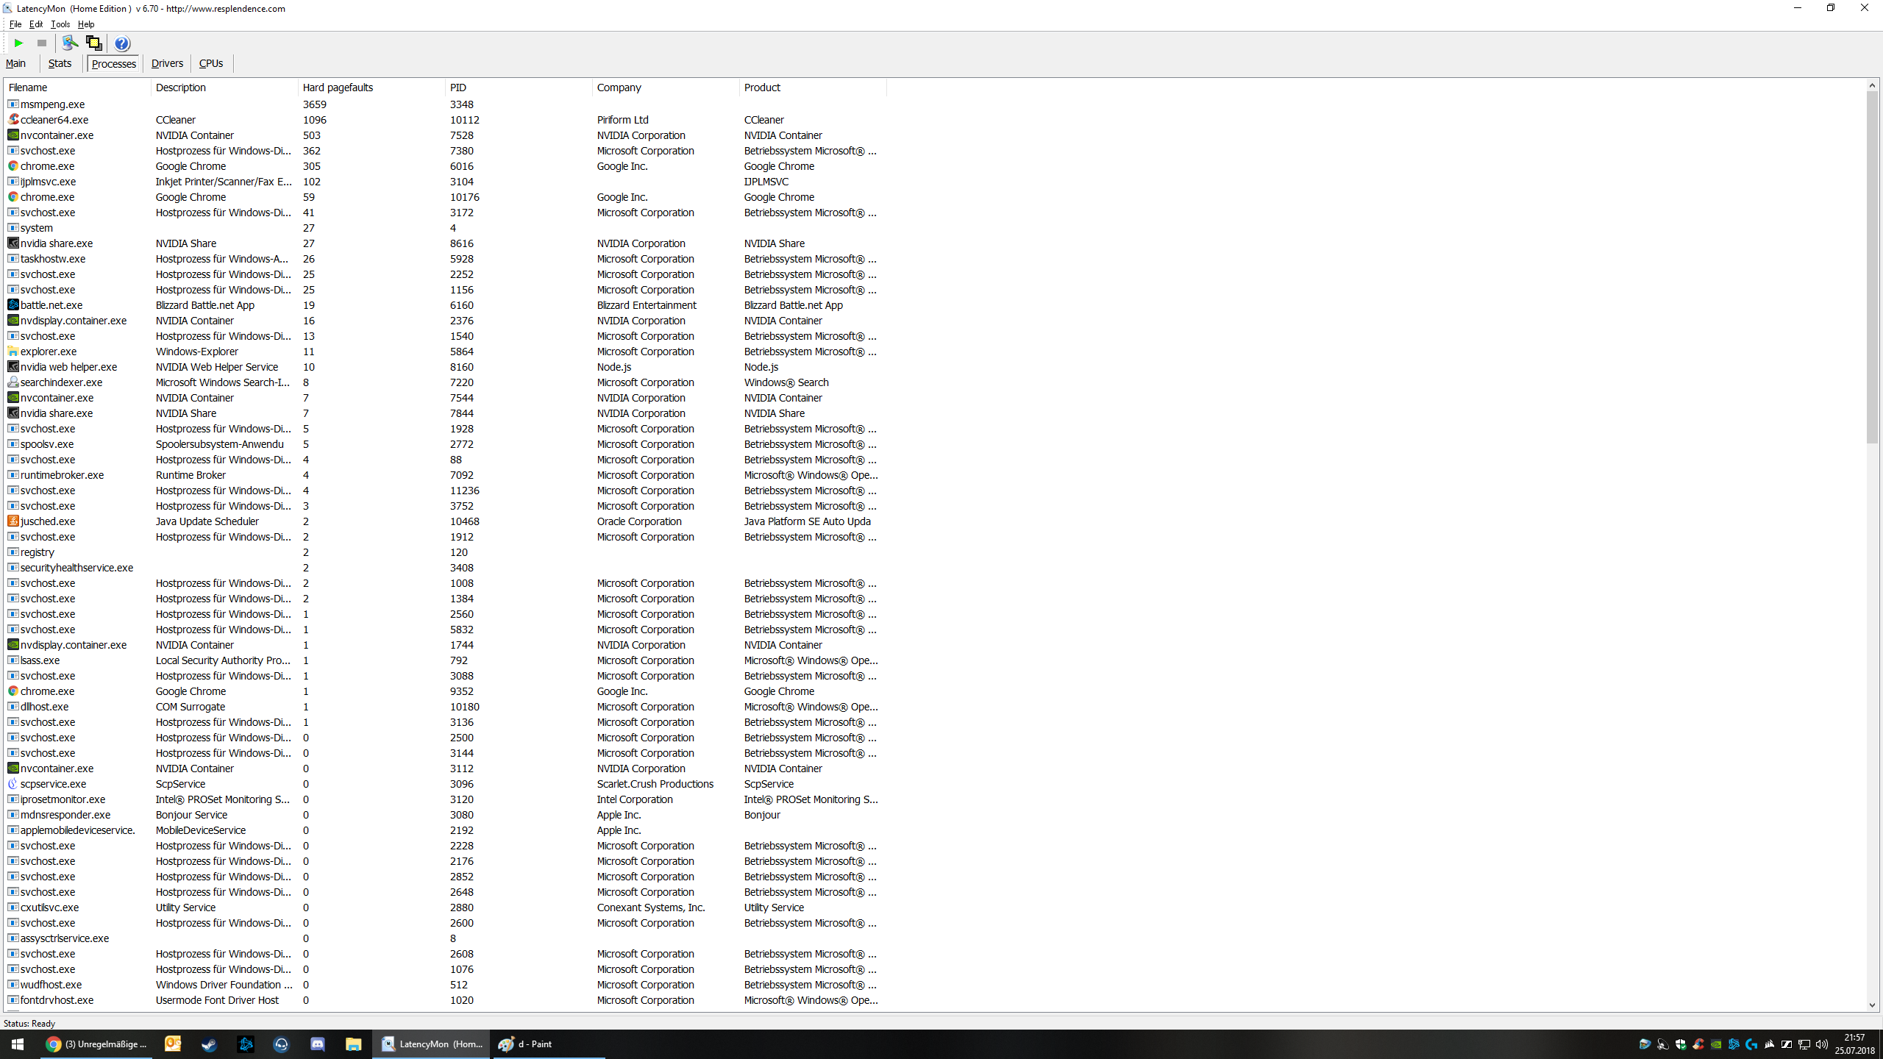The width and height of the screenshot is (1883, 1059).
Task: Start monitoring with green play button
Action: [19, 43]
